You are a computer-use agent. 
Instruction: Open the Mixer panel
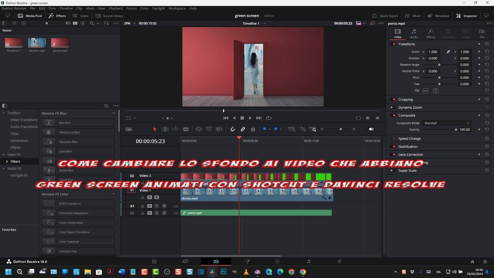click(413, 16)
